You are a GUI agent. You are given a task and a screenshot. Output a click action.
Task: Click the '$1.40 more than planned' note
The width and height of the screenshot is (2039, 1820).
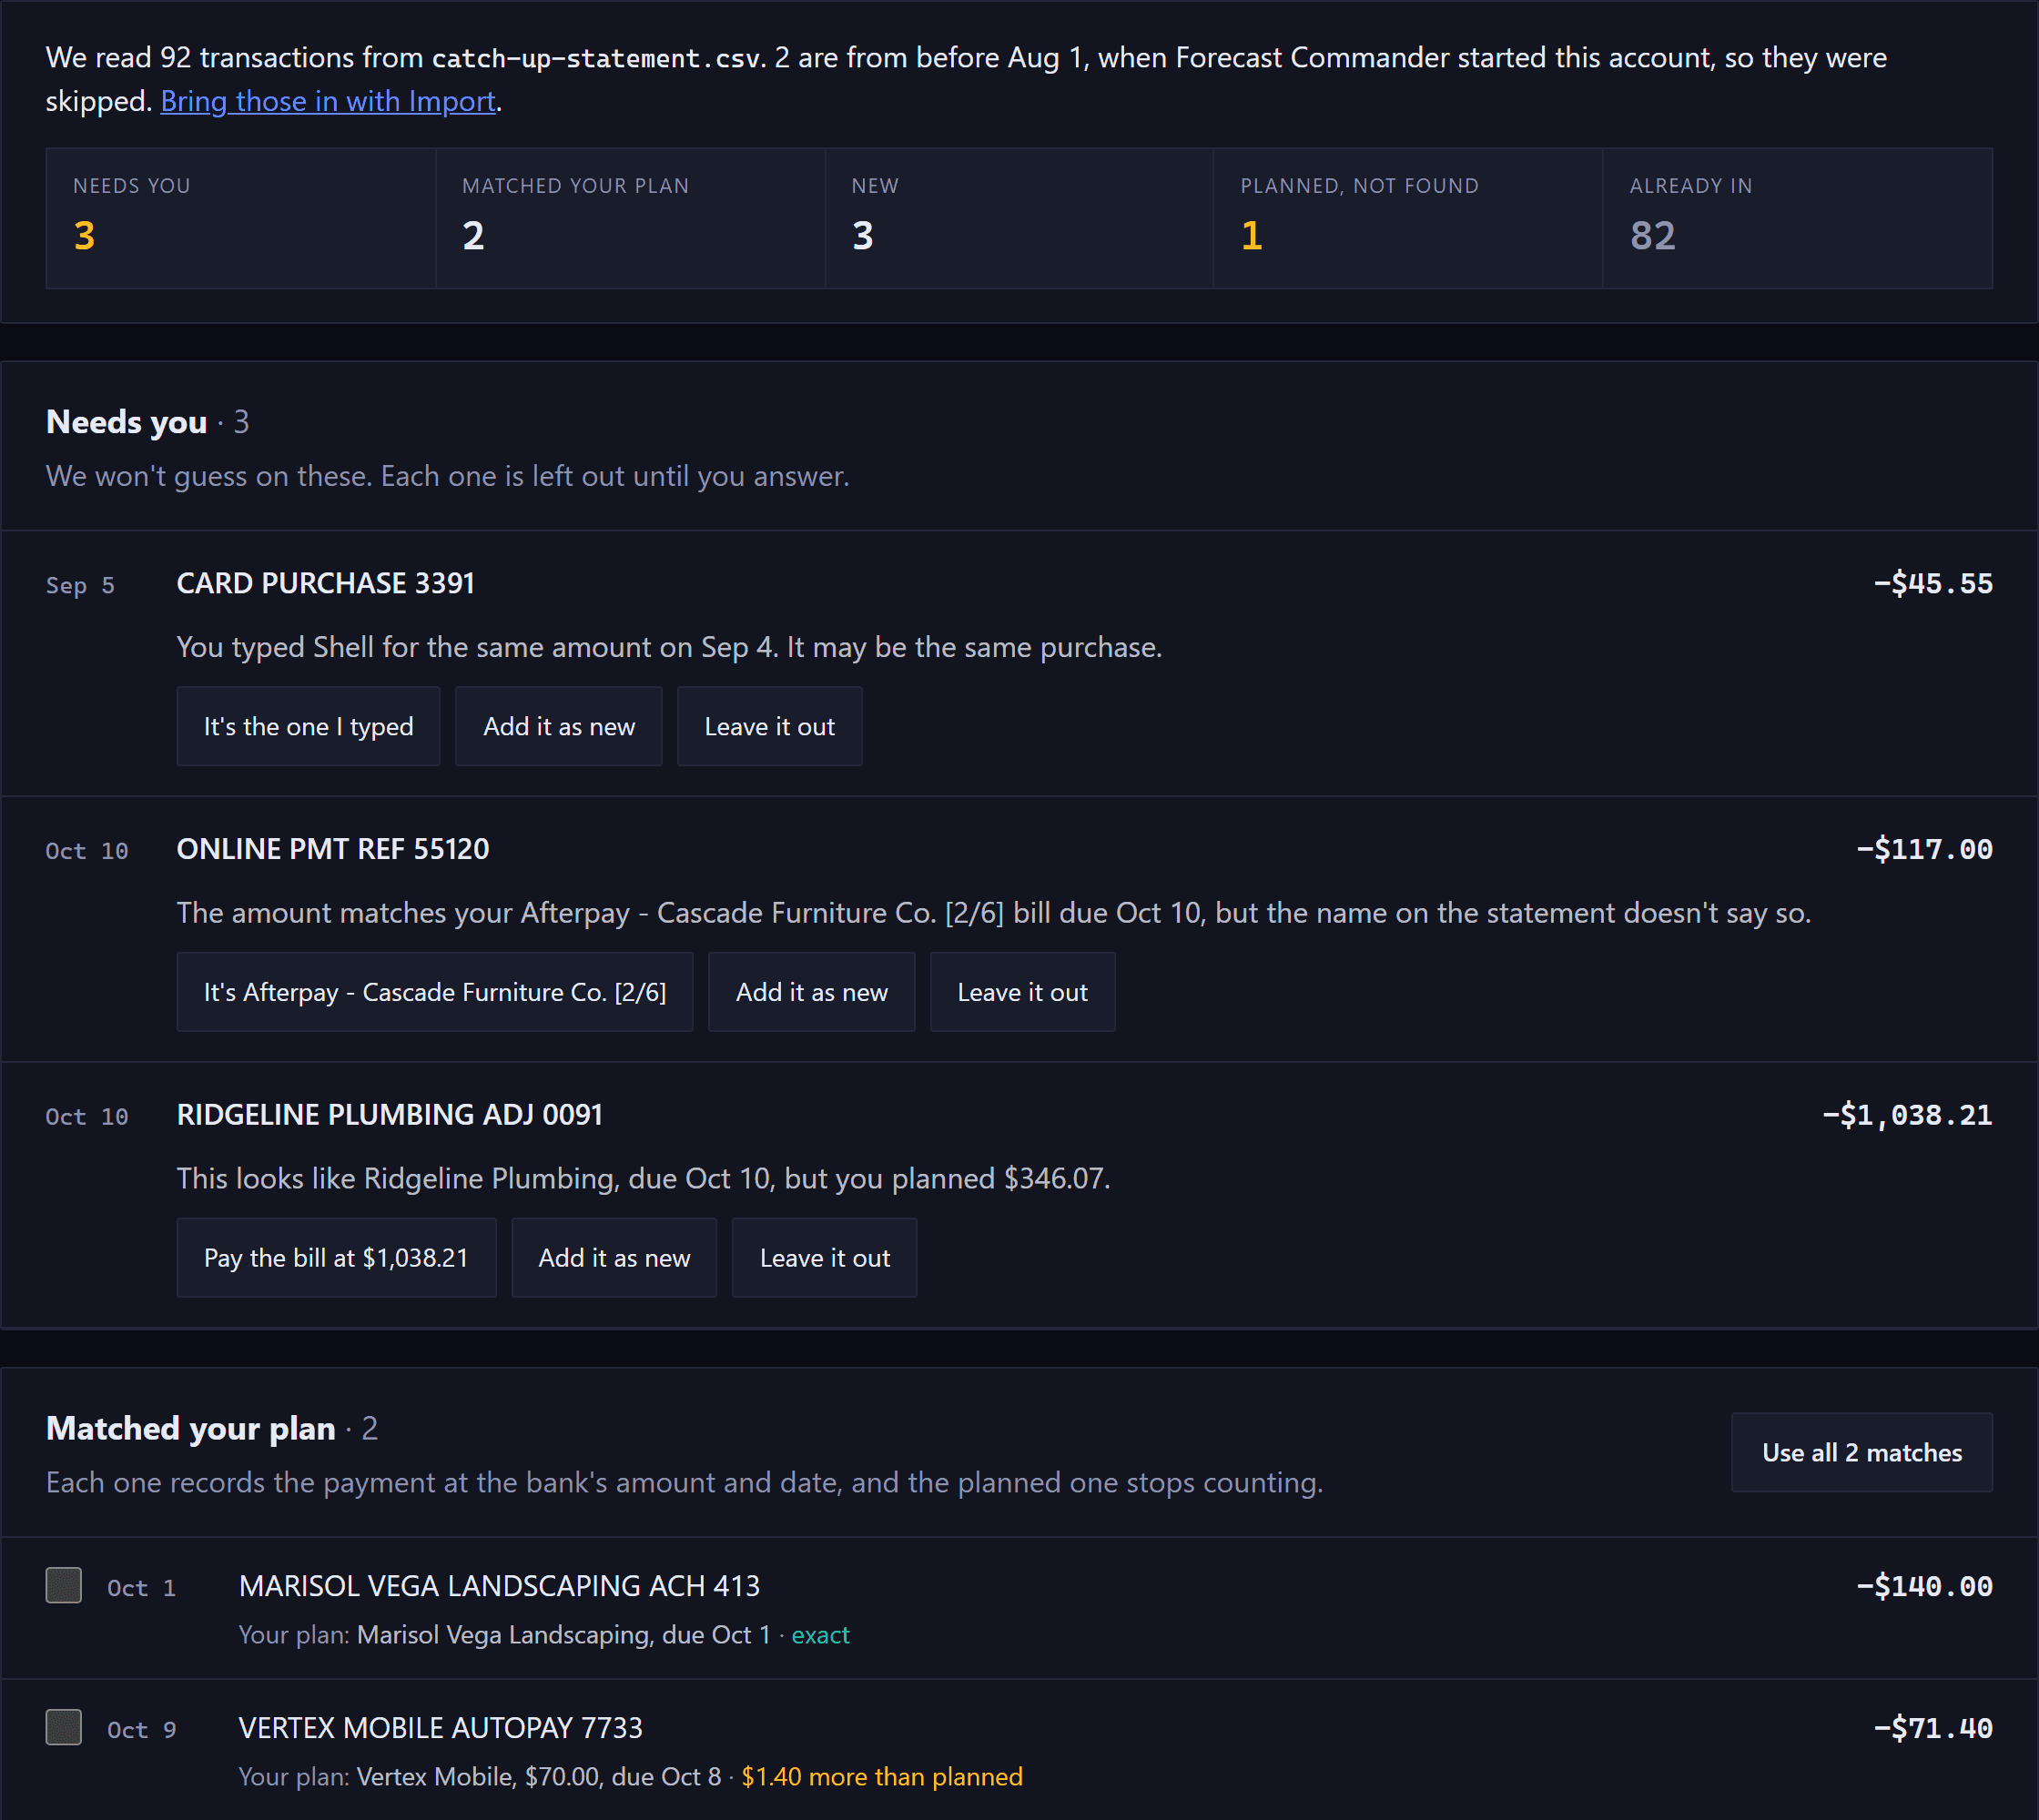pyautogui.click(x=882, y=1777)
